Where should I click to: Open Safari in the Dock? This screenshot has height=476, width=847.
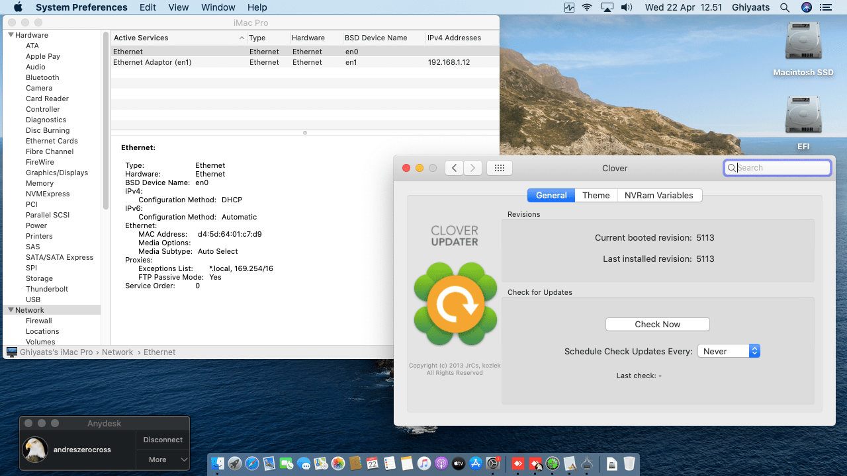point(252,464)
